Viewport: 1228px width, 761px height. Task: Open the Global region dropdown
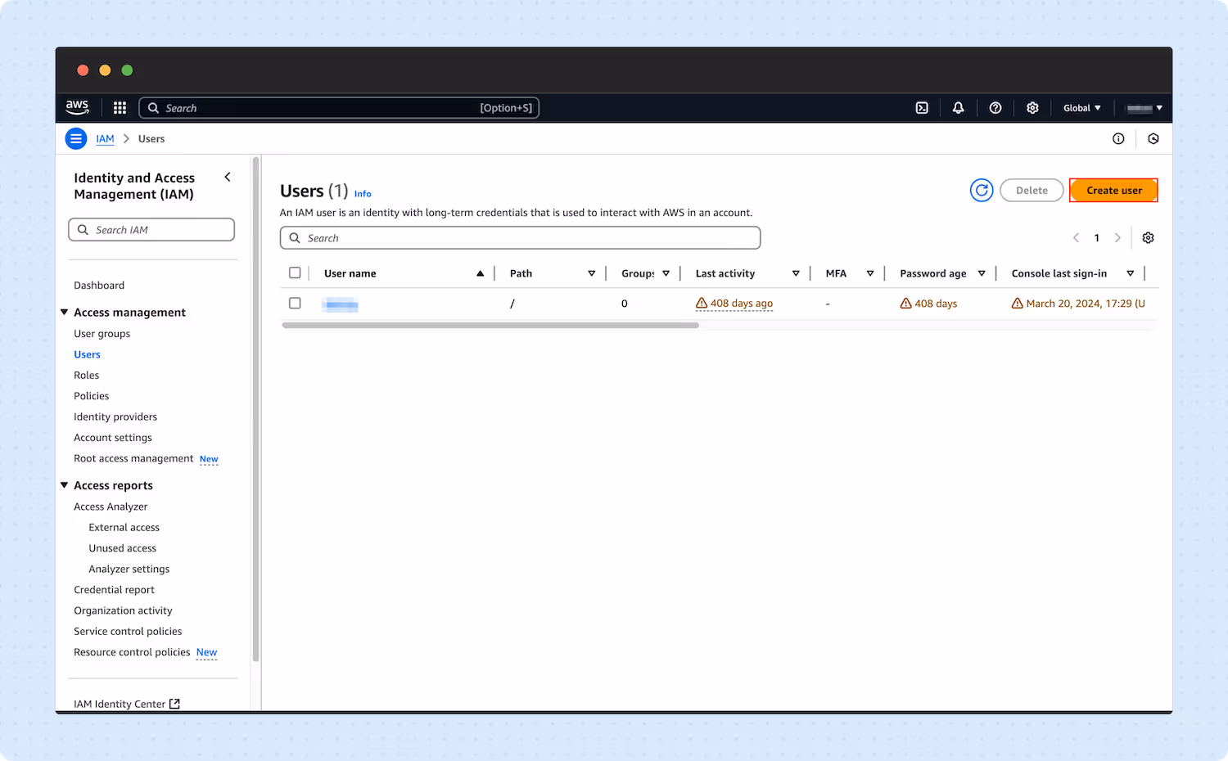[1081, 107]
